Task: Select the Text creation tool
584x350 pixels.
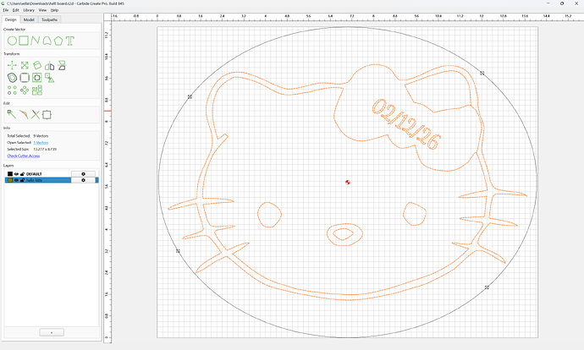Action: [x=70, y=41]
